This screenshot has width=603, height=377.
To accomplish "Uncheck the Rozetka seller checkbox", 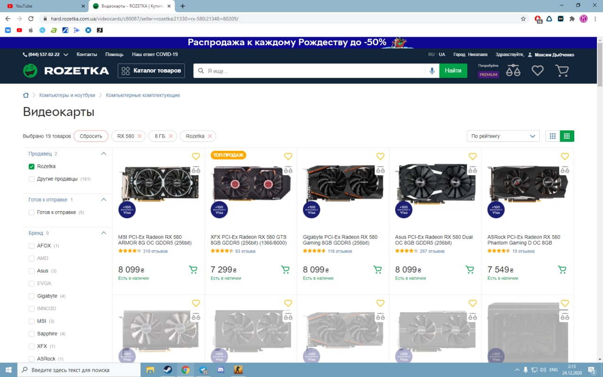I will tap(32, 166).
